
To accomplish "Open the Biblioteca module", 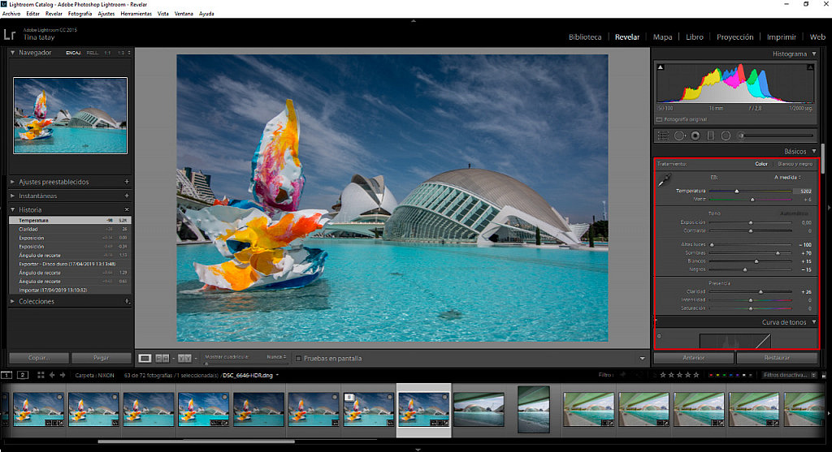I will tap(585, 37).
